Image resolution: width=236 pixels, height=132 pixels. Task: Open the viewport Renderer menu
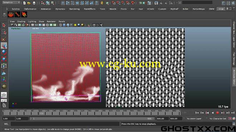click(51, 21)
